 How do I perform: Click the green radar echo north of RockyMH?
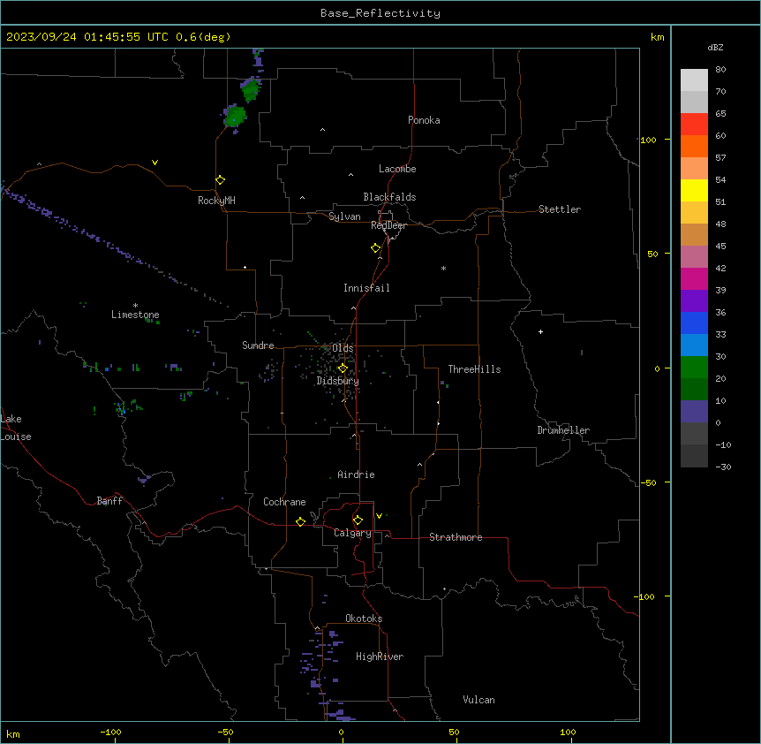[236, 116]
